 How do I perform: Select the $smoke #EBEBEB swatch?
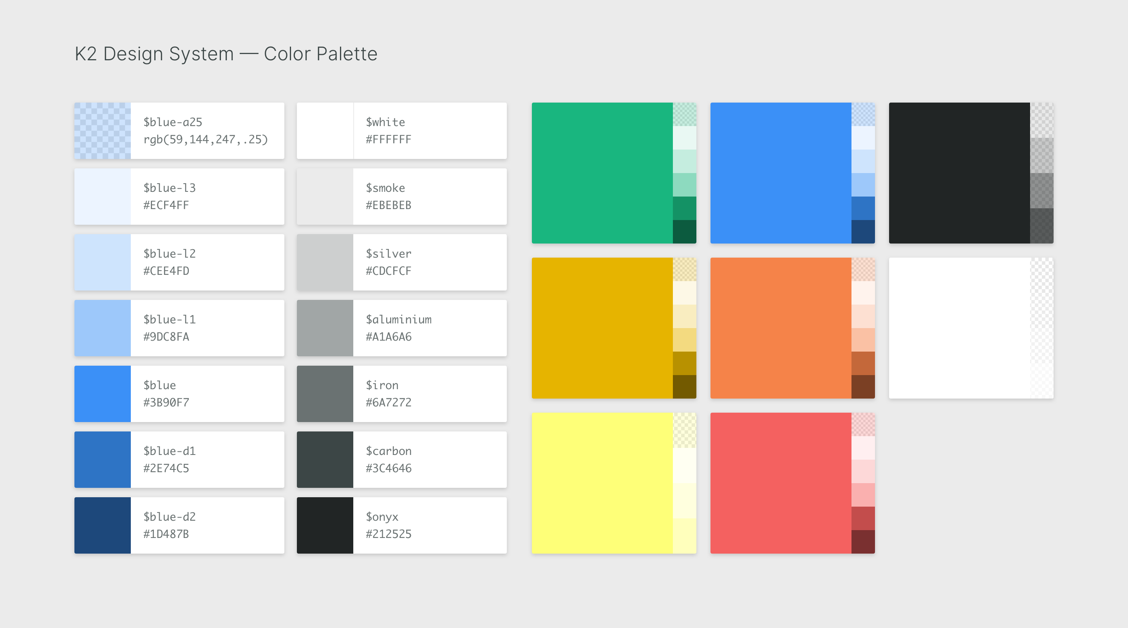coord(325,196)
